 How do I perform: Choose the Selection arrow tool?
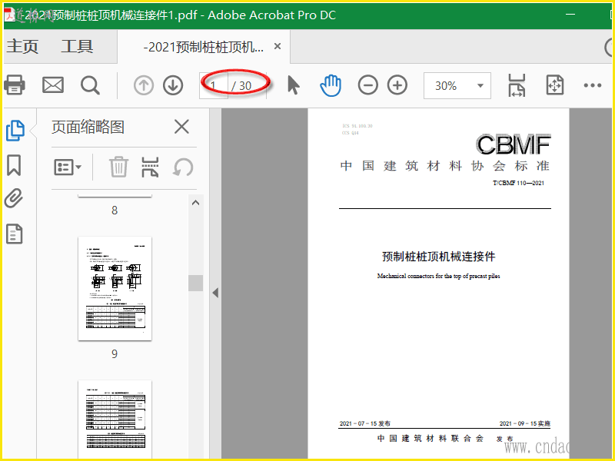coord(294,85)
